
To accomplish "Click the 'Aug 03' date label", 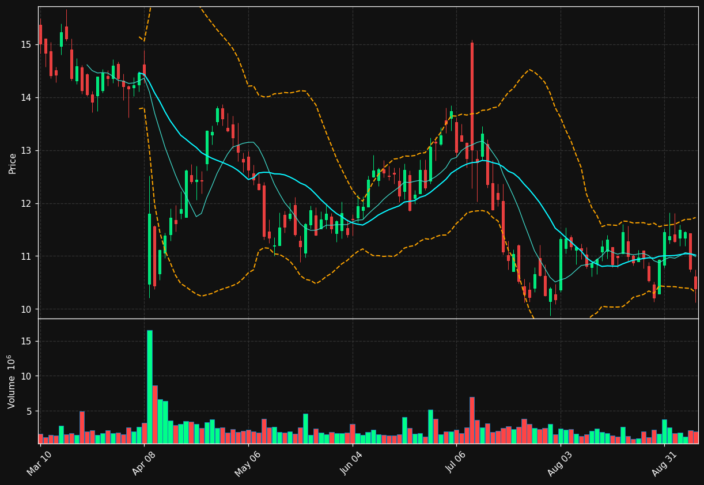I will pyautogui.click(x=560, y=463).
